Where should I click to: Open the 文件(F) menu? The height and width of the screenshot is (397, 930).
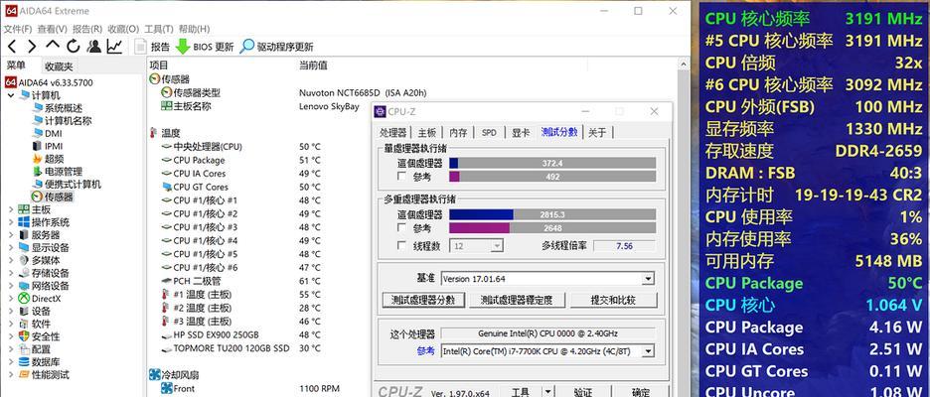pos(17,29)
